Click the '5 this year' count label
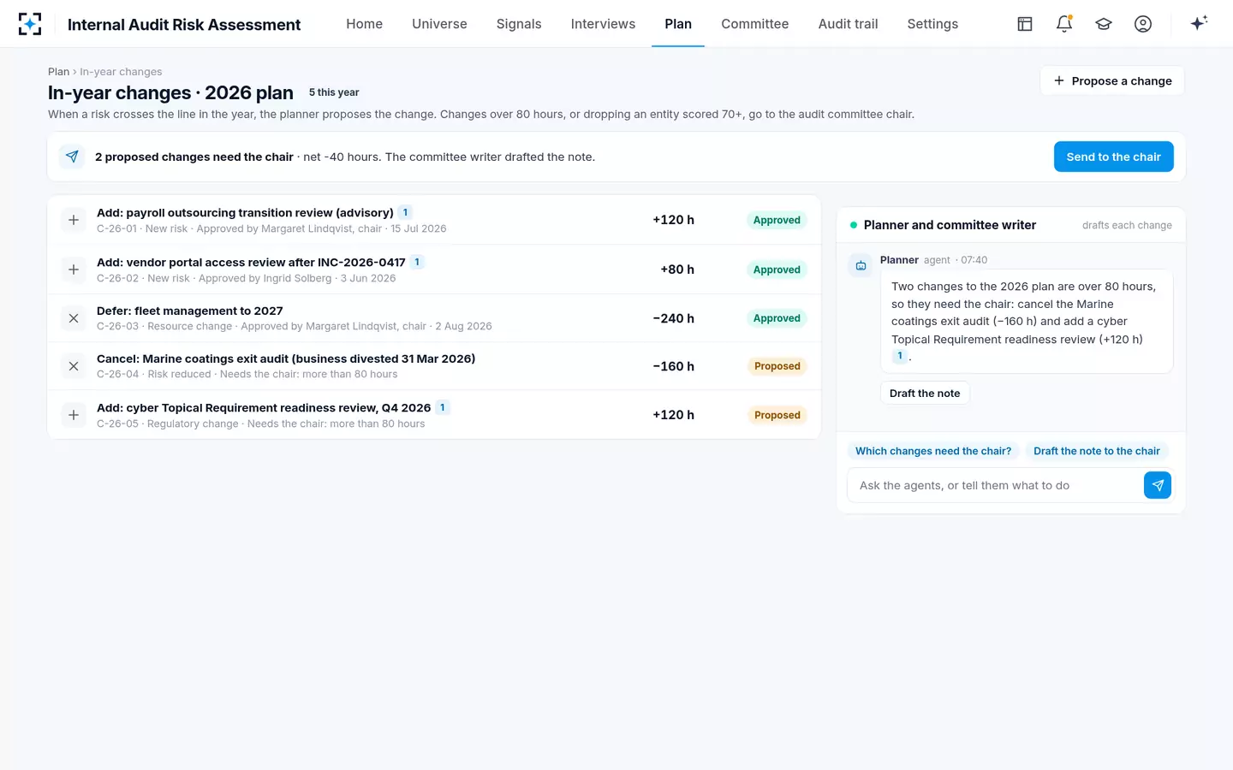 (x=334, y=92)
